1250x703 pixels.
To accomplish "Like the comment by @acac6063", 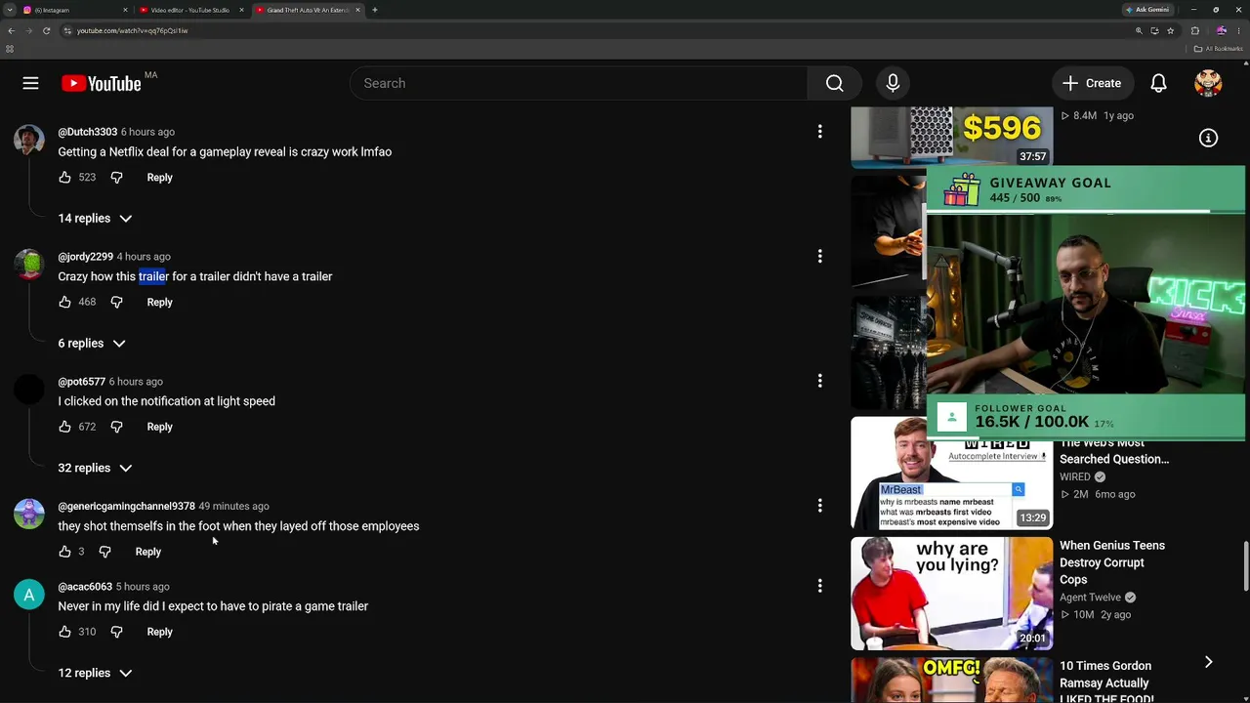I will coord(64,632).
